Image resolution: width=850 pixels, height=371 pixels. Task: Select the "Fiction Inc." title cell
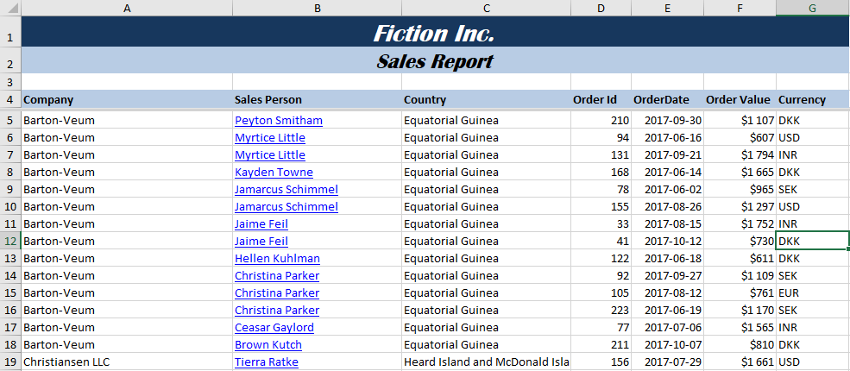(x=434, y=34)
